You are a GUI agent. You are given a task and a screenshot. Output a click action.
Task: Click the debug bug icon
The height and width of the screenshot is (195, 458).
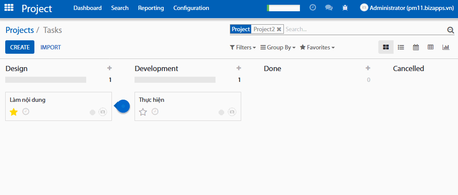pos(345,8)
